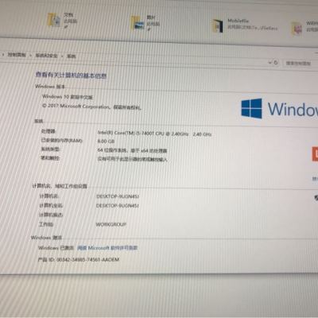Click the link under the orange badge
Screen dimensions: 318x318
[x=315, y=179]
